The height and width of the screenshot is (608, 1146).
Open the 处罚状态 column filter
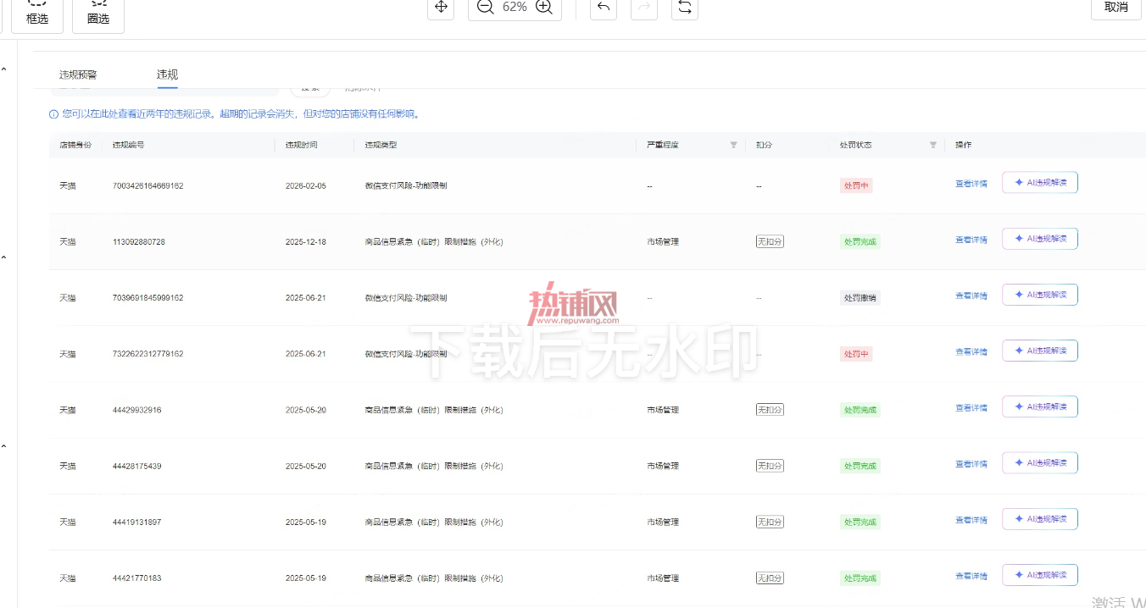tap(933, 145)
